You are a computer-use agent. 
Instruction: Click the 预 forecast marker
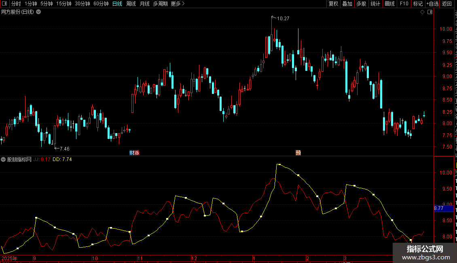[298, 153]
